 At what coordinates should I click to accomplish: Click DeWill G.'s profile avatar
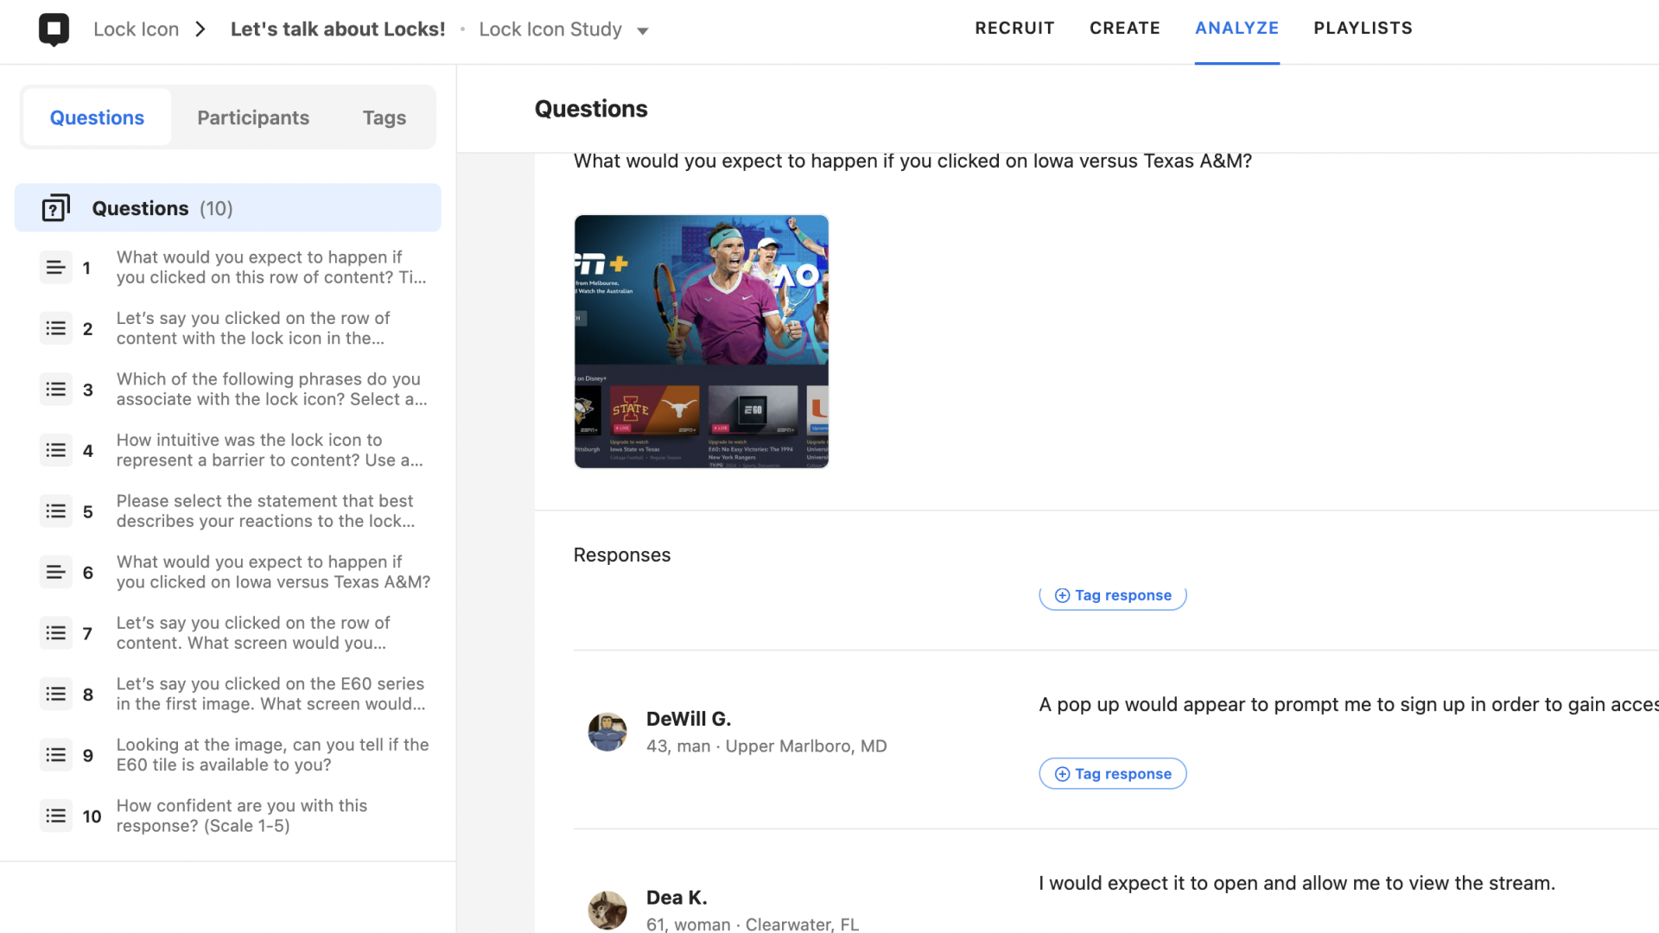pos(607,732)
